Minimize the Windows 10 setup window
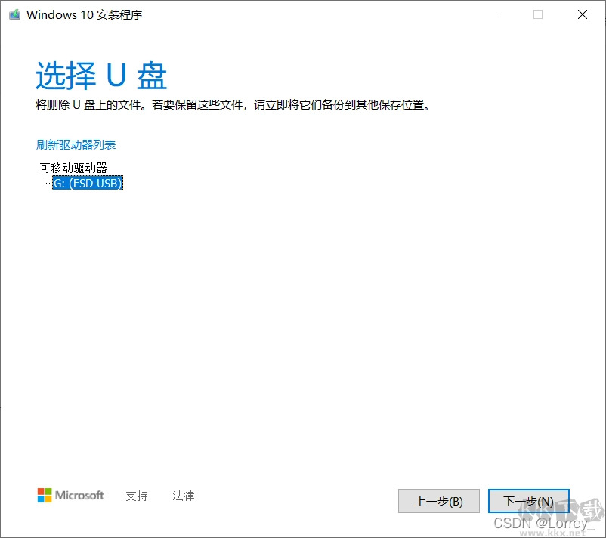Viewport: 606px width, 538px height. (493, 14)
